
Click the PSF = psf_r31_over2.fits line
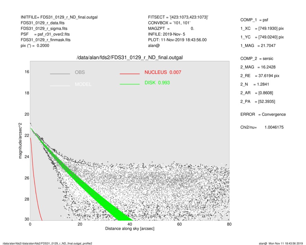tap(45, 34)
